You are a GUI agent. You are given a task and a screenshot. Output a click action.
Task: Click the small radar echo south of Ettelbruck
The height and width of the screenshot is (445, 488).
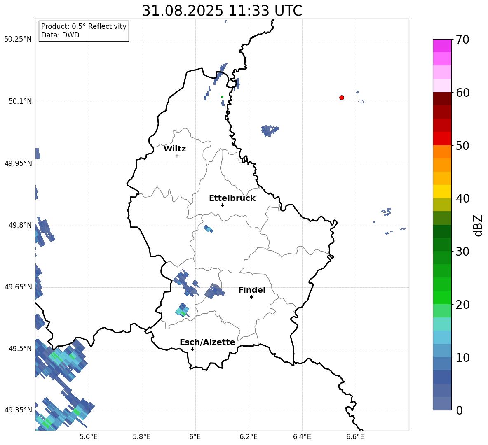209,229
